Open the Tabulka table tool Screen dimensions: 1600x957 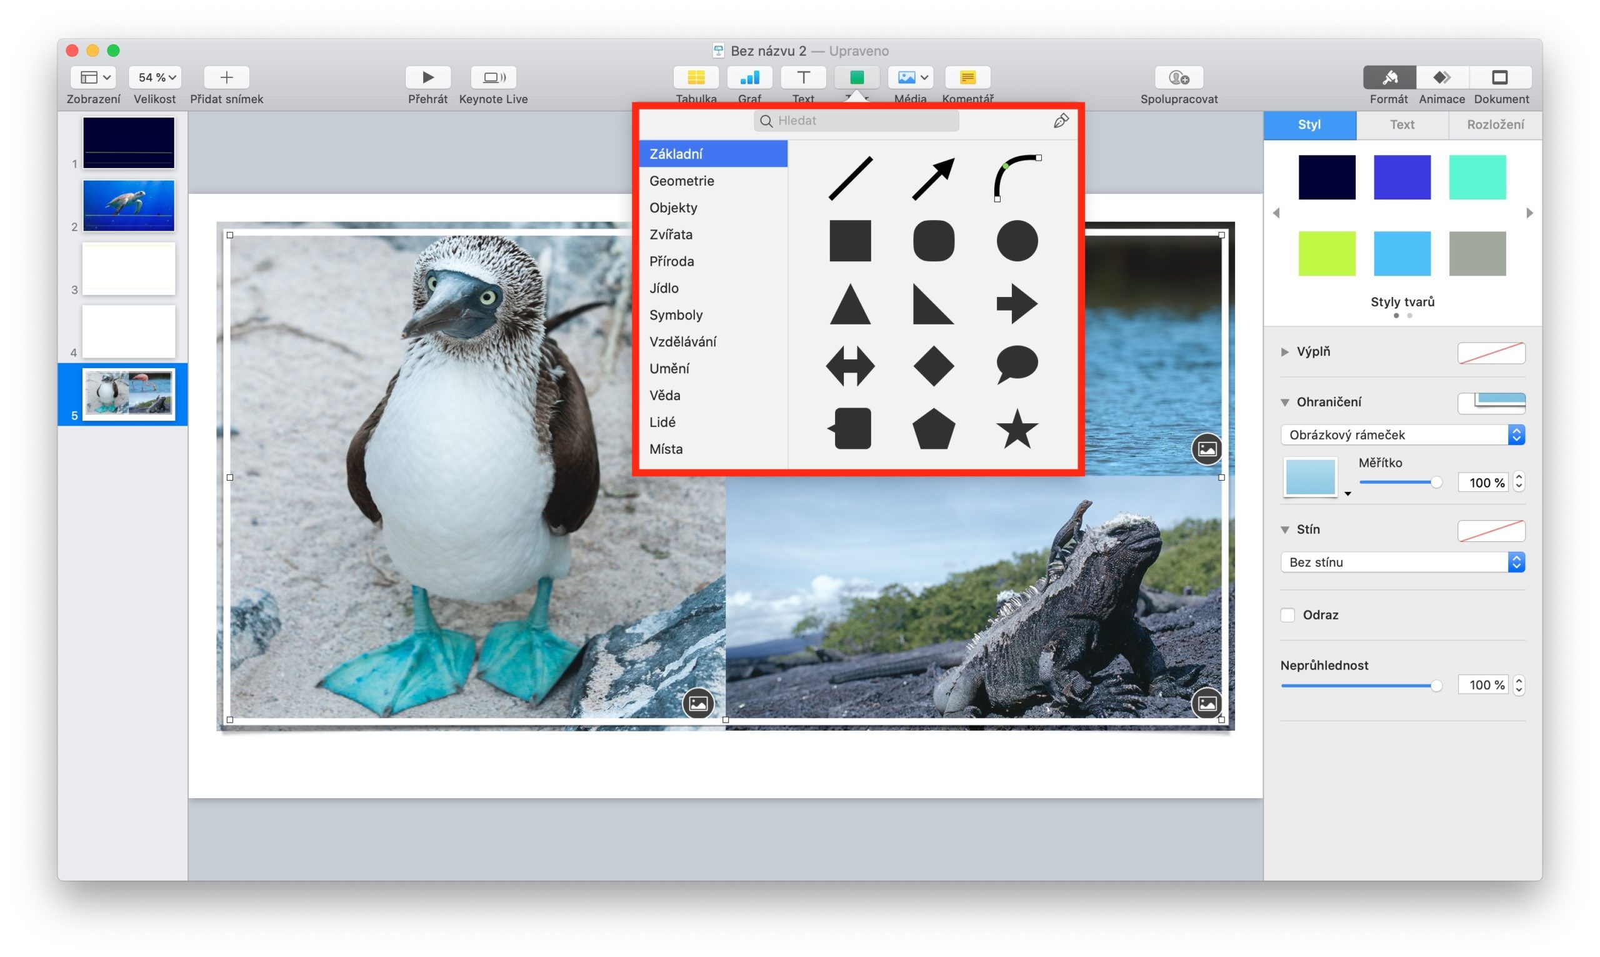pyautogui.click(x=696, y=78)
